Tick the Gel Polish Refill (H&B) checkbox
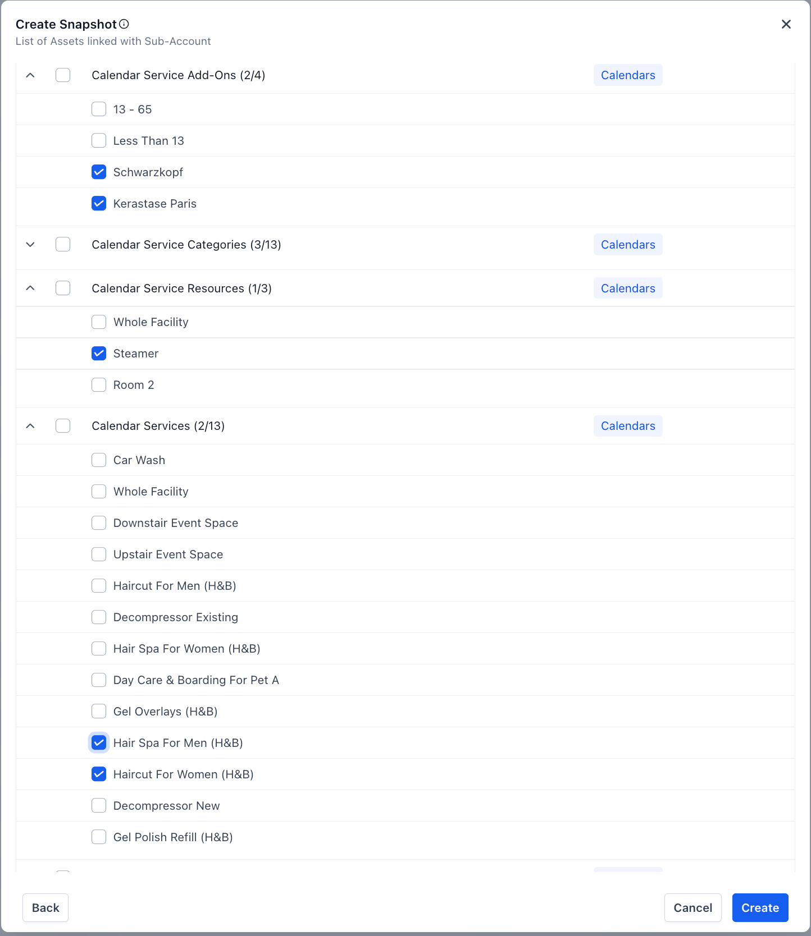The image size is (811, 936). point(99,837)
